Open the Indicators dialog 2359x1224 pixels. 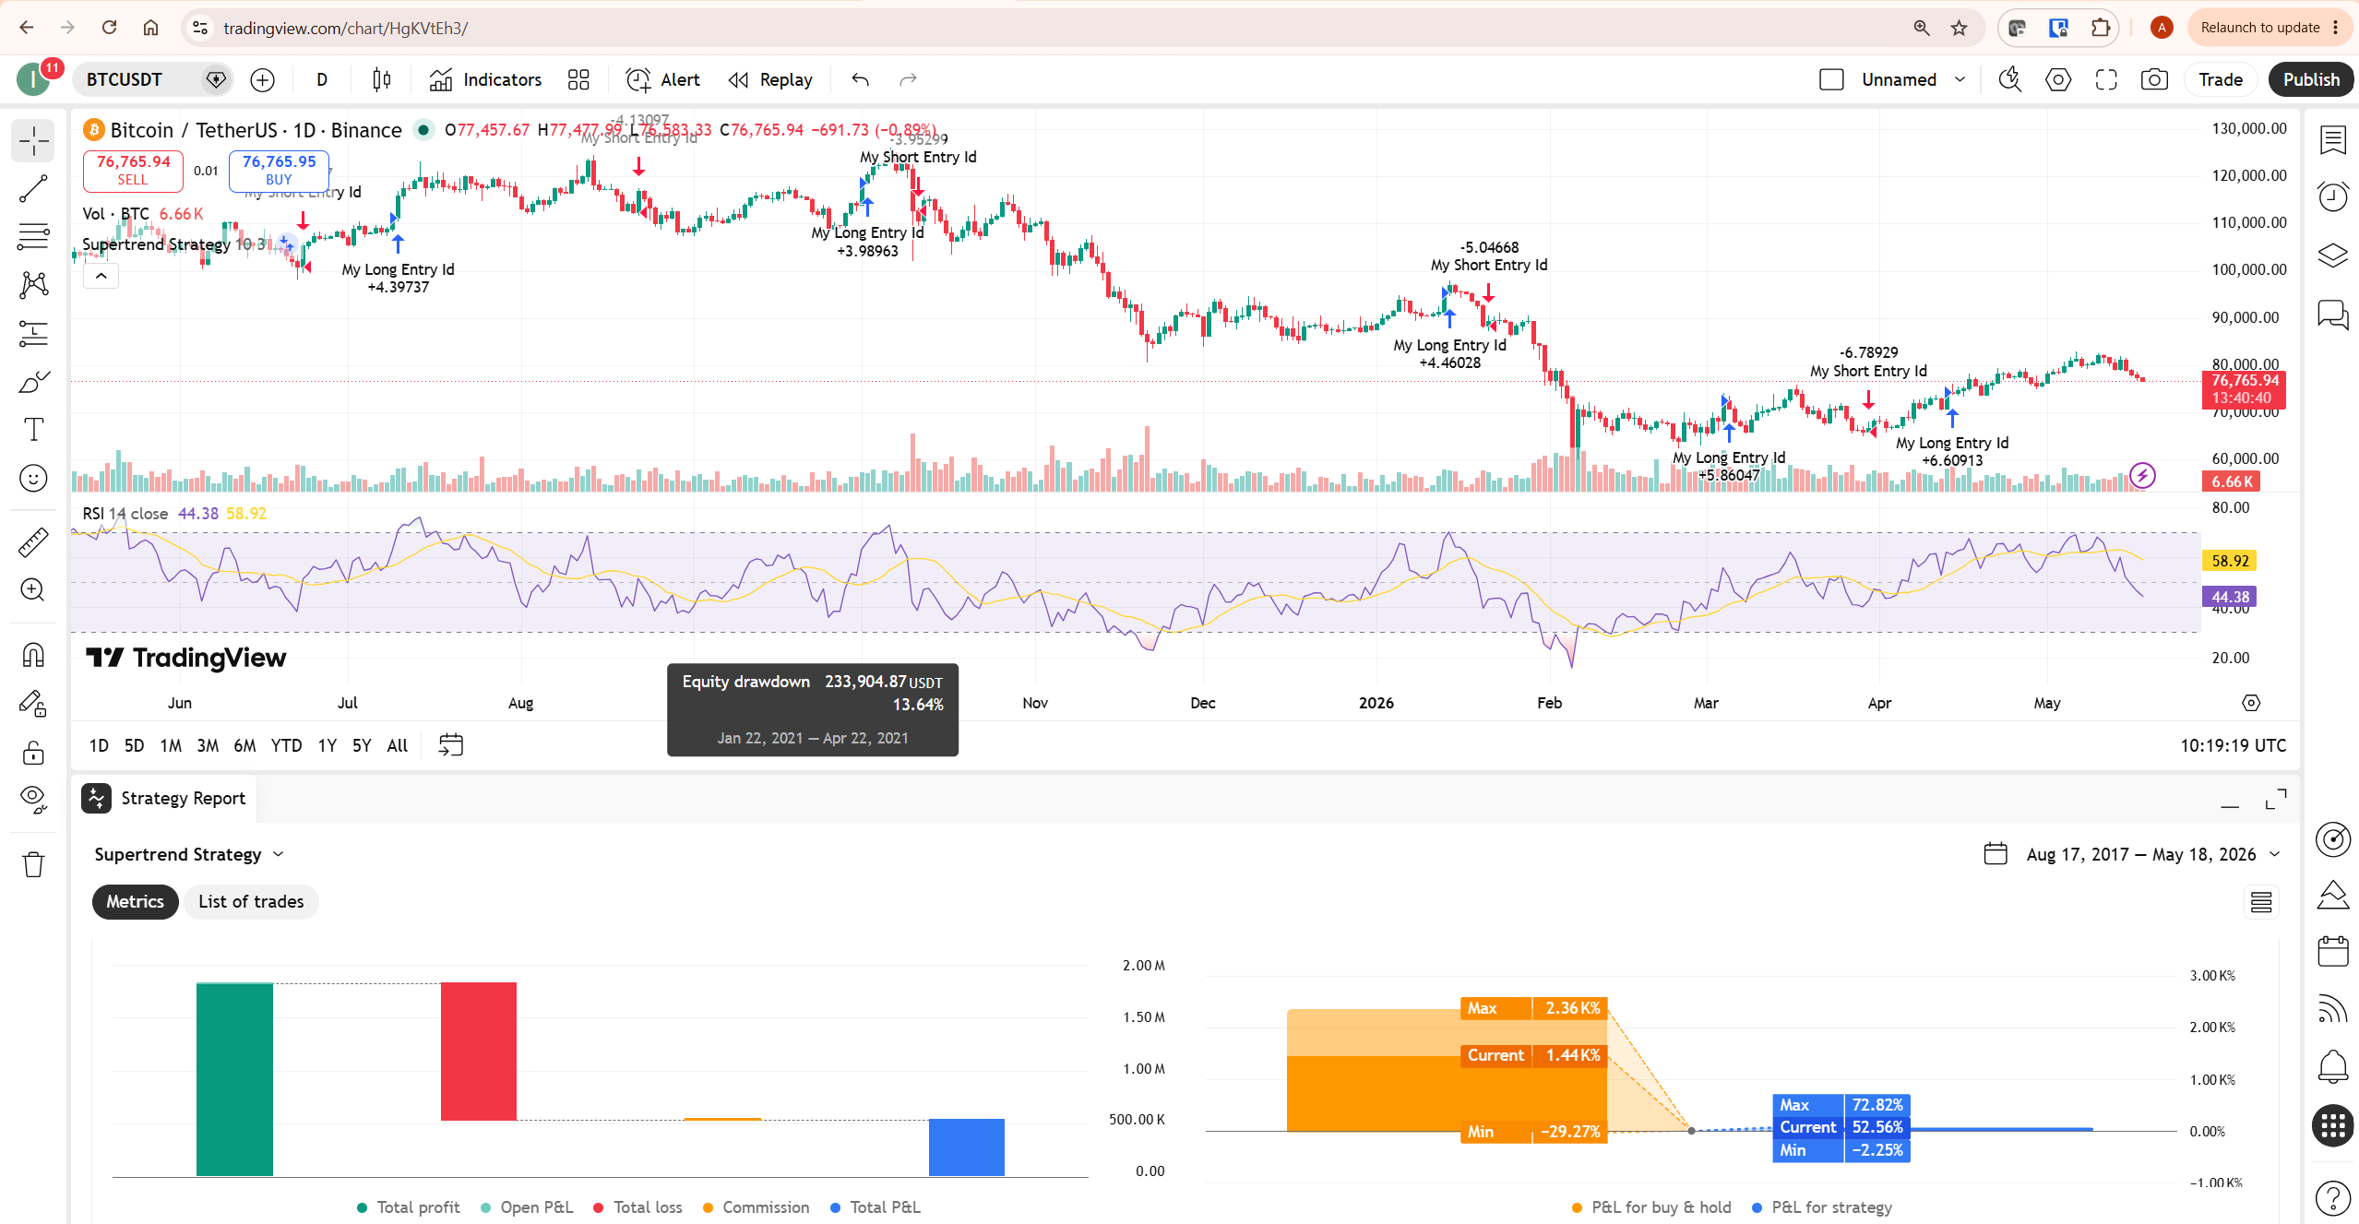click(x=485, y=80)
